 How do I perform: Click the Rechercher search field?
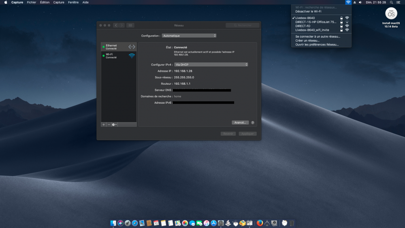coord(242,25)
